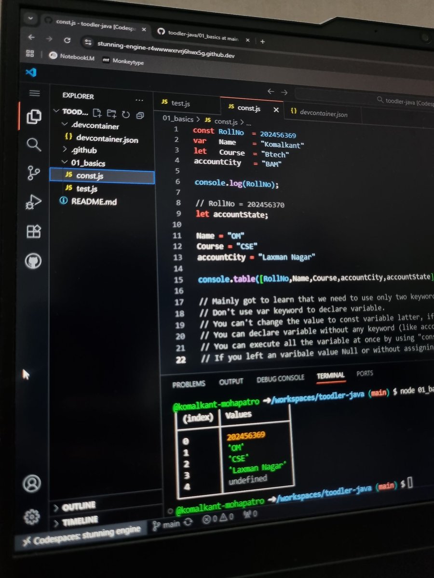Create a new folder using the Explorer icon
The image size is (434, 578).
(x=111, y=113)
